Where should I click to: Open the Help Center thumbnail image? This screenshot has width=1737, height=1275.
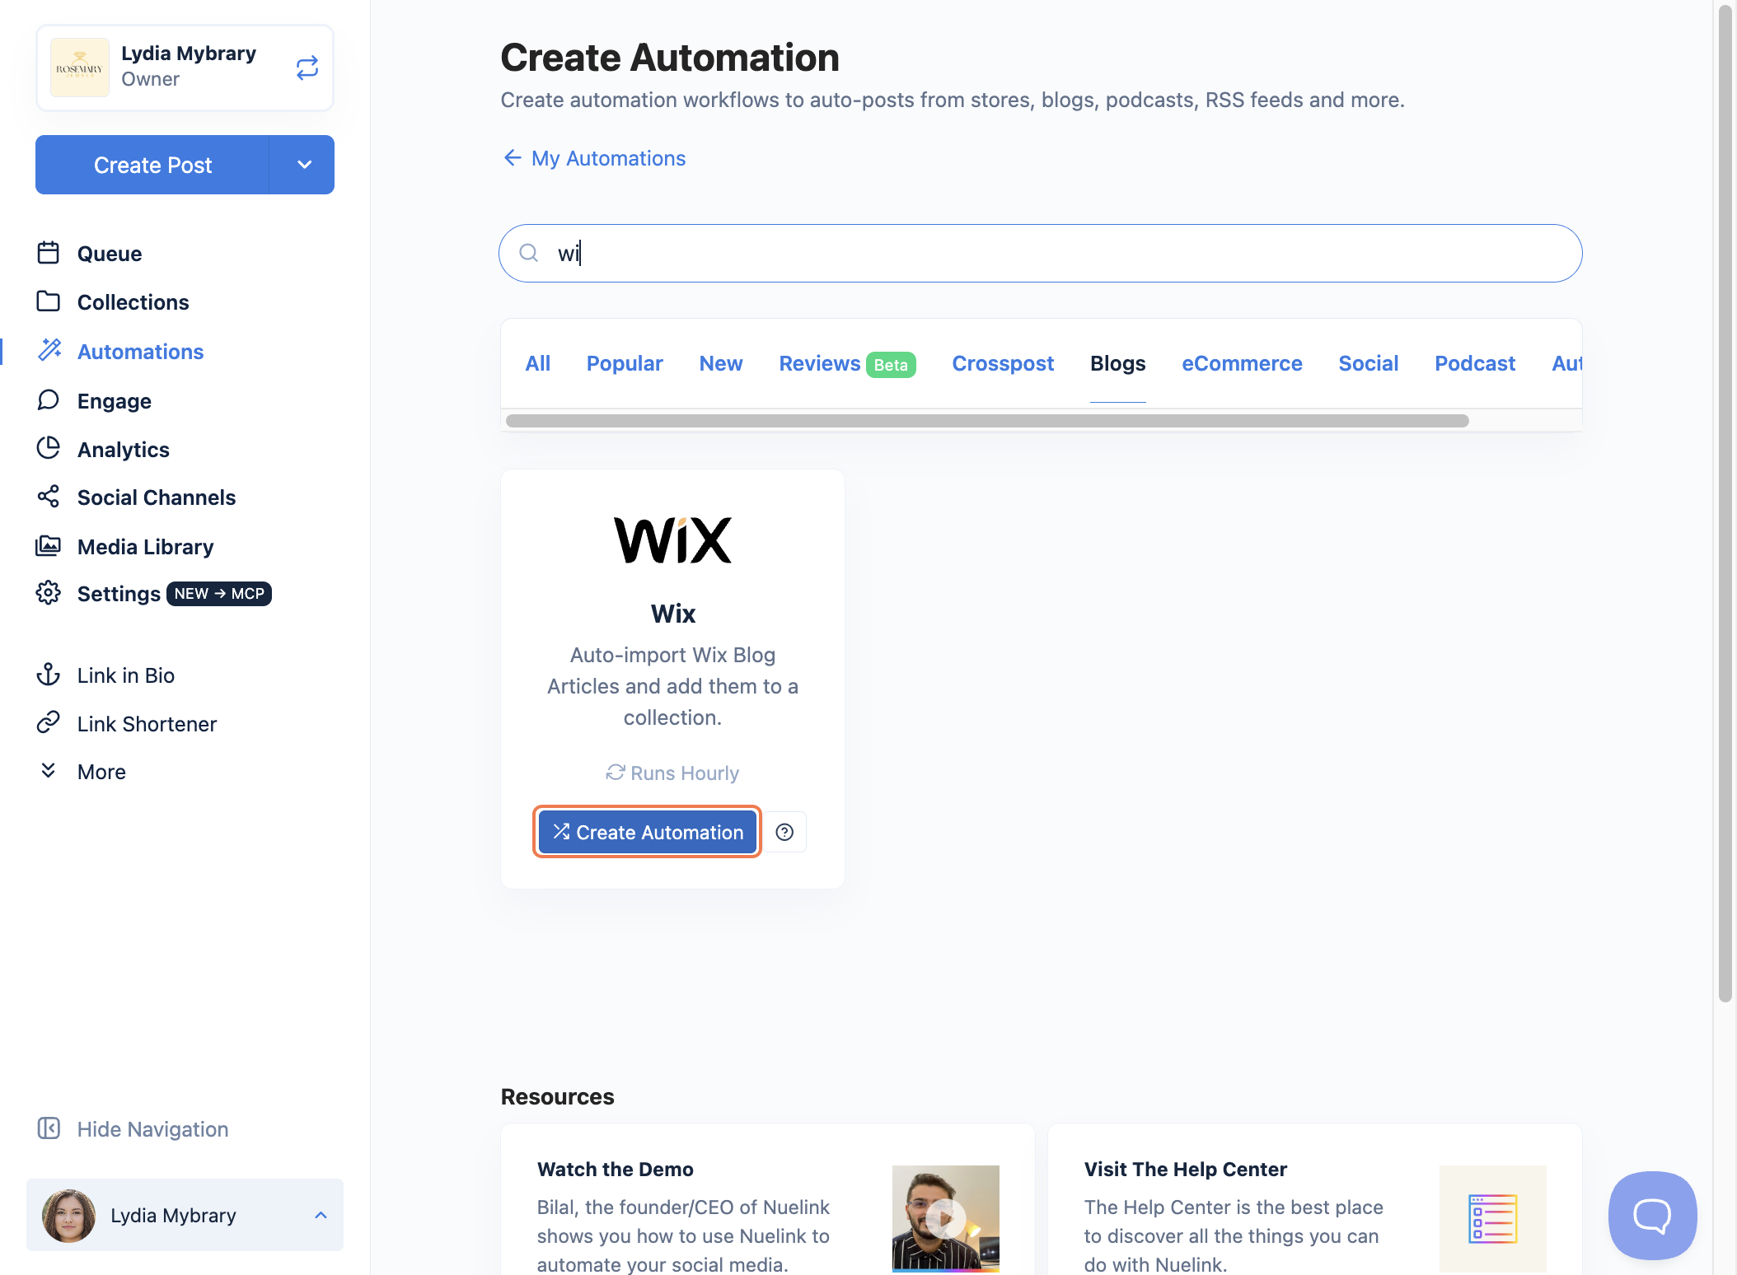pos(1492,1218)
